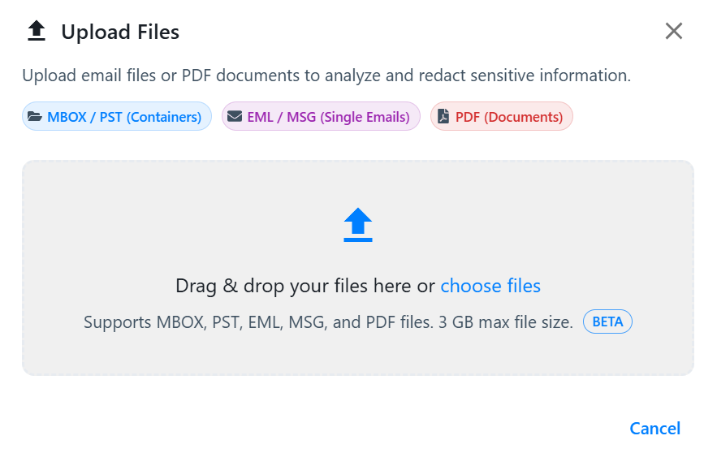Click the "(Single Emails)" text in the purple chip
Viewport: 717px width, 466px height.
[x=365, y=117]
